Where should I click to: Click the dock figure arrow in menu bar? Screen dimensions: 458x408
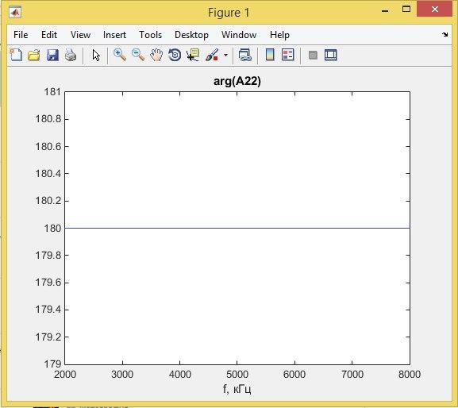tap(445, 34)
